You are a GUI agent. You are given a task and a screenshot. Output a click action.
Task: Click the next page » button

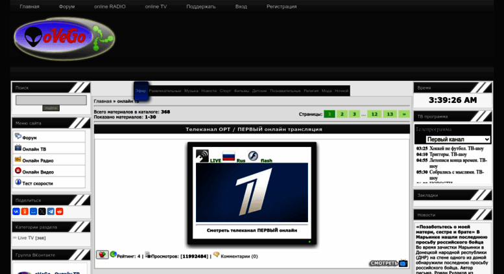click(404, 114)
